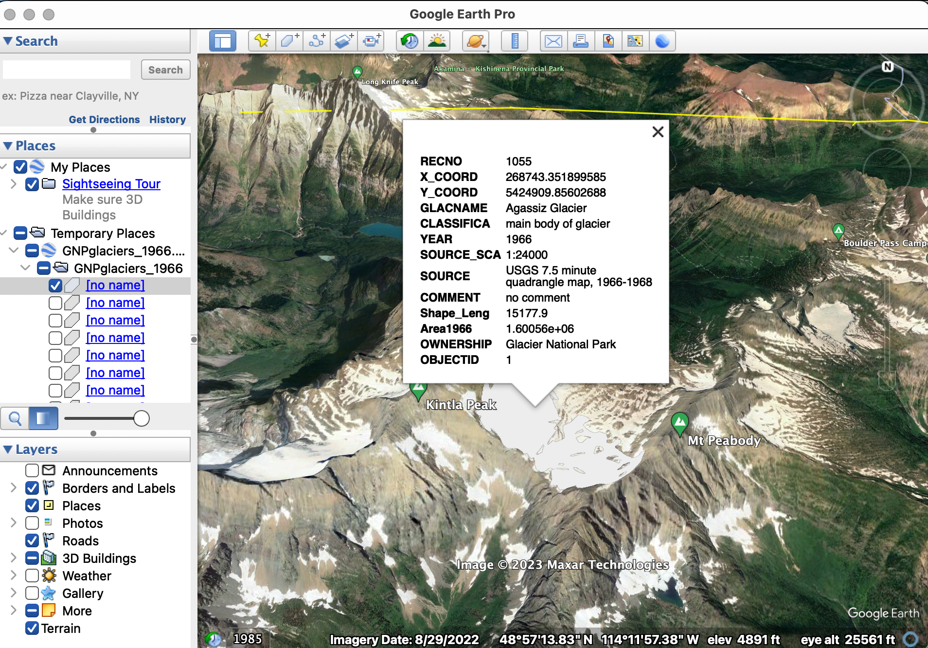Email the current view
The image size is (928, 648).
[553, 41]
